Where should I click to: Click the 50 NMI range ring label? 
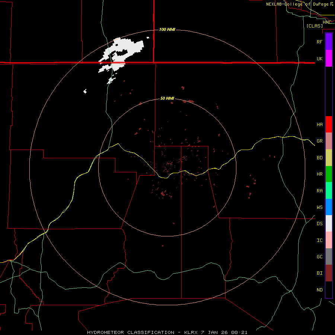[x=167, y=98]
